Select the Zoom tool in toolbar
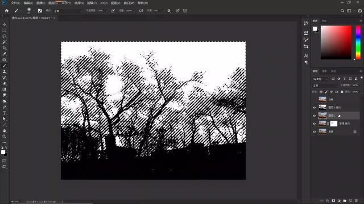The width and height of the screenshot is (364, 204). 5,137
